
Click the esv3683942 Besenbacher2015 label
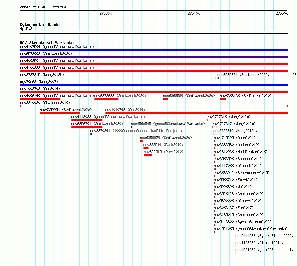click(242, 173)
